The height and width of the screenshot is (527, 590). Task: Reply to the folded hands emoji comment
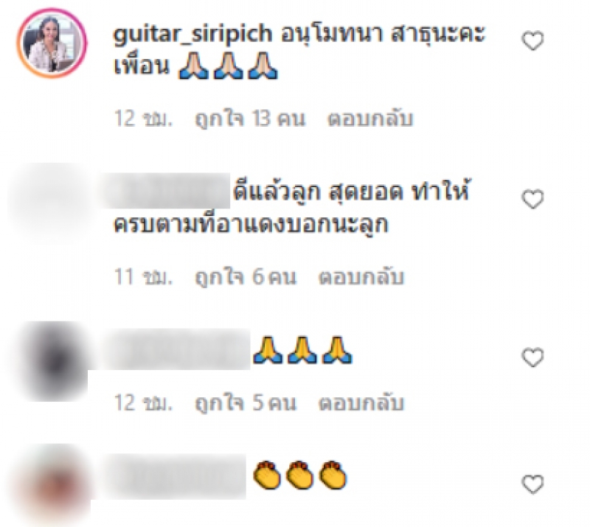[361, 403]
